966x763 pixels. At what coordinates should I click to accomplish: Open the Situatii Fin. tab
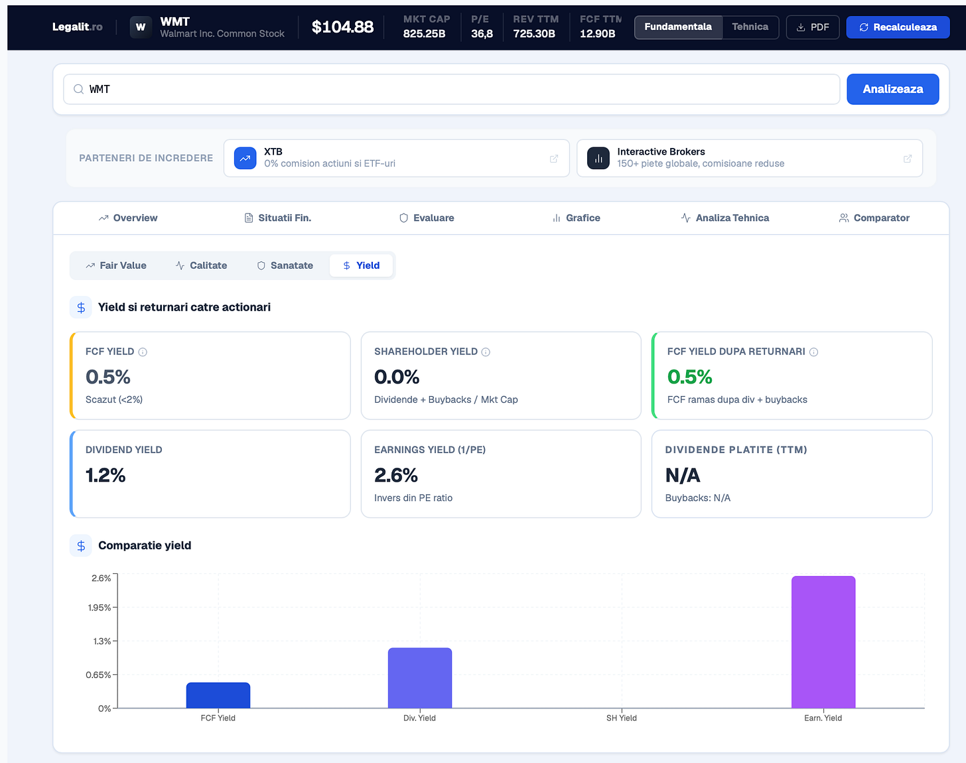[x=278, y=218]
